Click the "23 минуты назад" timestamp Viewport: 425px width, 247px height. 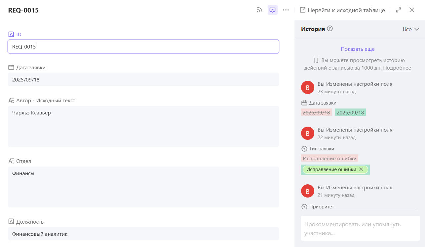click(336, 92)
